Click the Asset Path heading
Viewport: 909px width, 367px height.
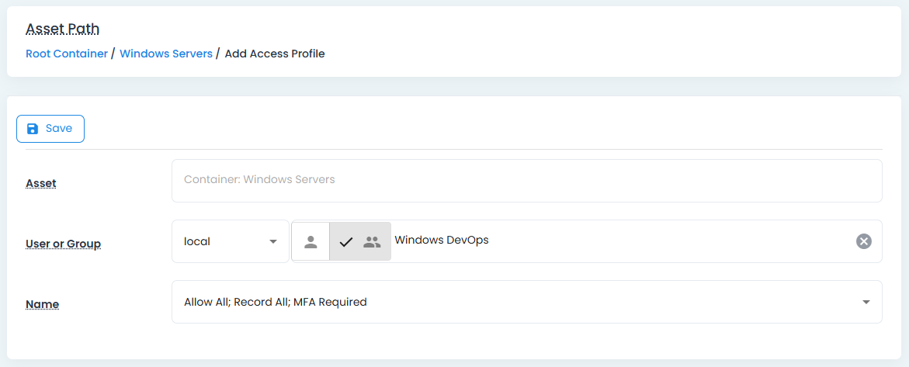point(63,29)
